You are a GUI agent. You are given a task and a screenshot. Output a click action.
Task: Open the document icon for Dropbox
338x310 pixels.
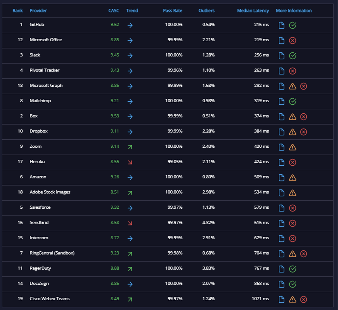(281, 132)
